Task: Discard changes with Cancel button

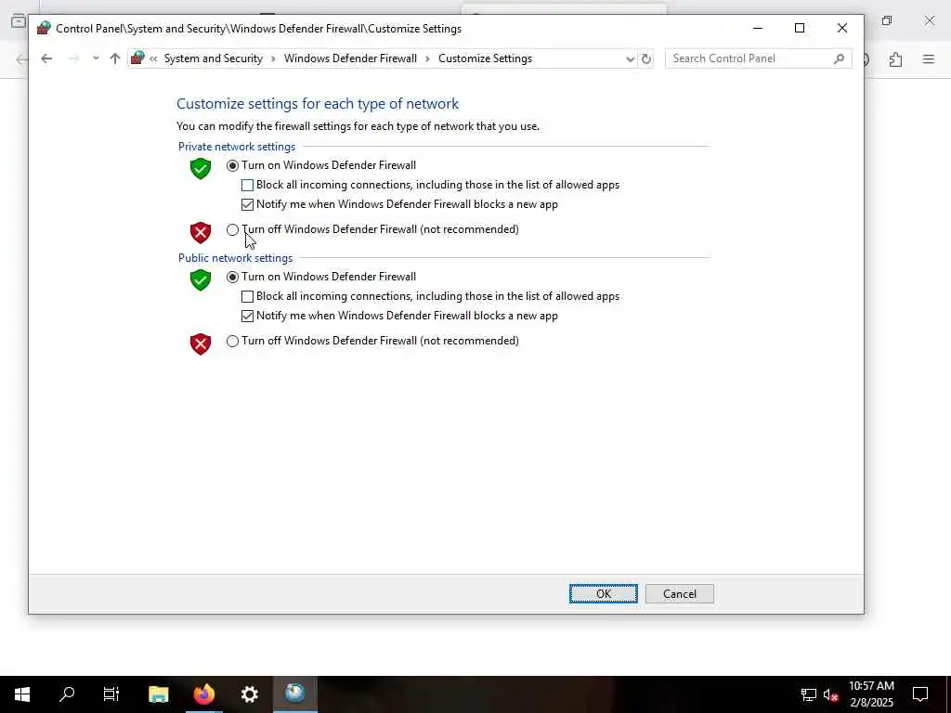Action: click(679, 593)
